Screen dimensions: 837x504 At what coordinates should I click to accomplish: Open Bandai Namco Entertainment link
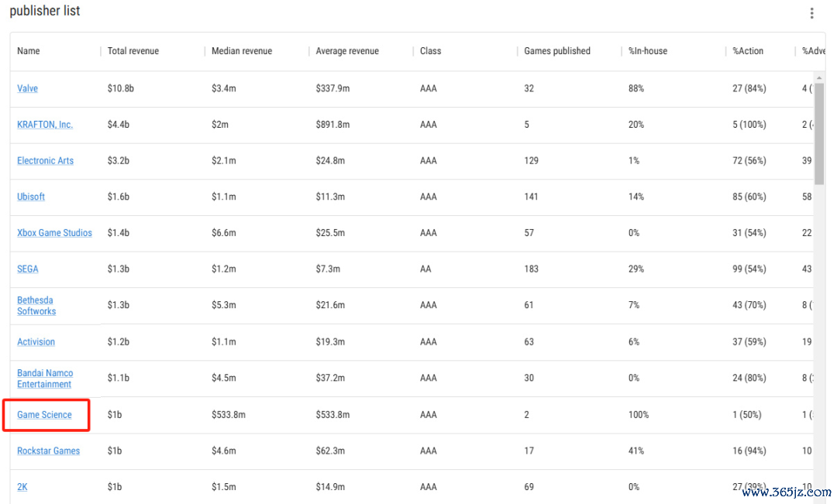coord(45,379)
